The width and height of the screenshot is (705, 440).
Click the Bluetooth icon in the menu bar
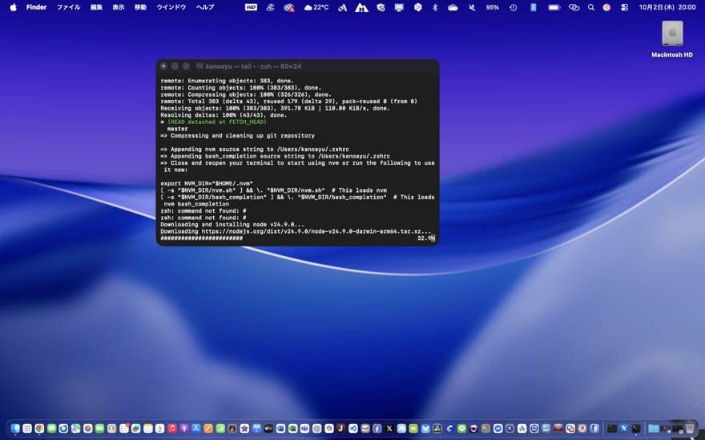click(x=435, y=7)
